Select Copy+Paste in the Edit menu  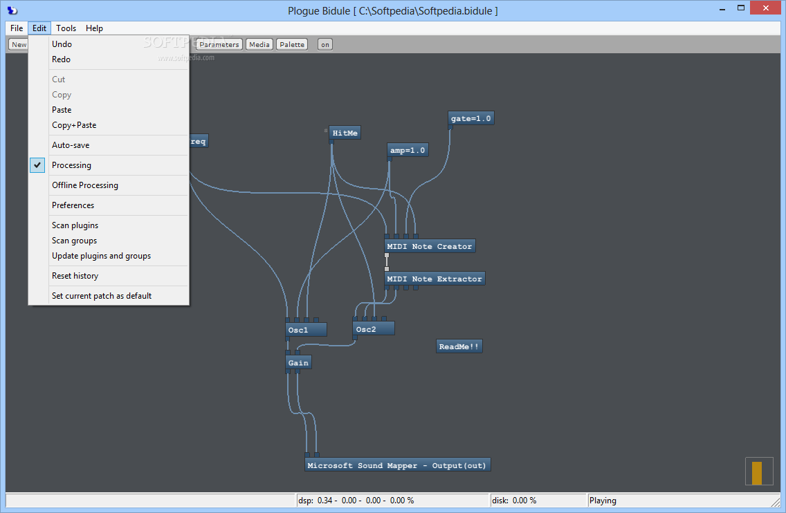coord(109,125)
